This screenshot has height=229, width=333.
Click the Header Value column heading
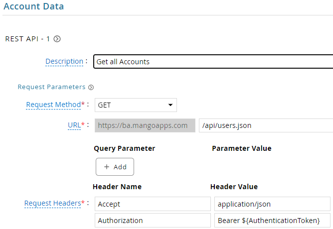coord(234,187)
